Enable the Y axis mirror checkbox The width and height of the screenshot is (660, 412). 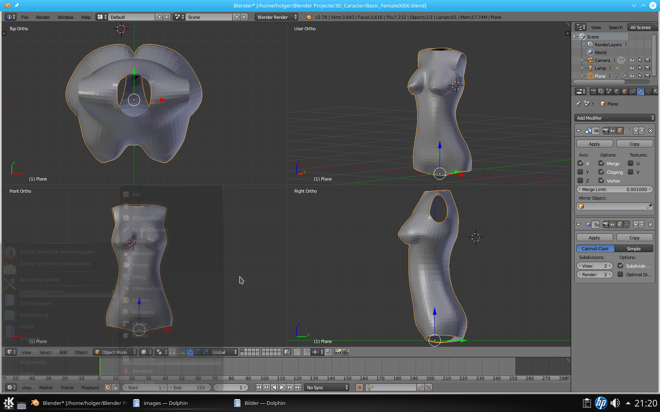[580, 172]
